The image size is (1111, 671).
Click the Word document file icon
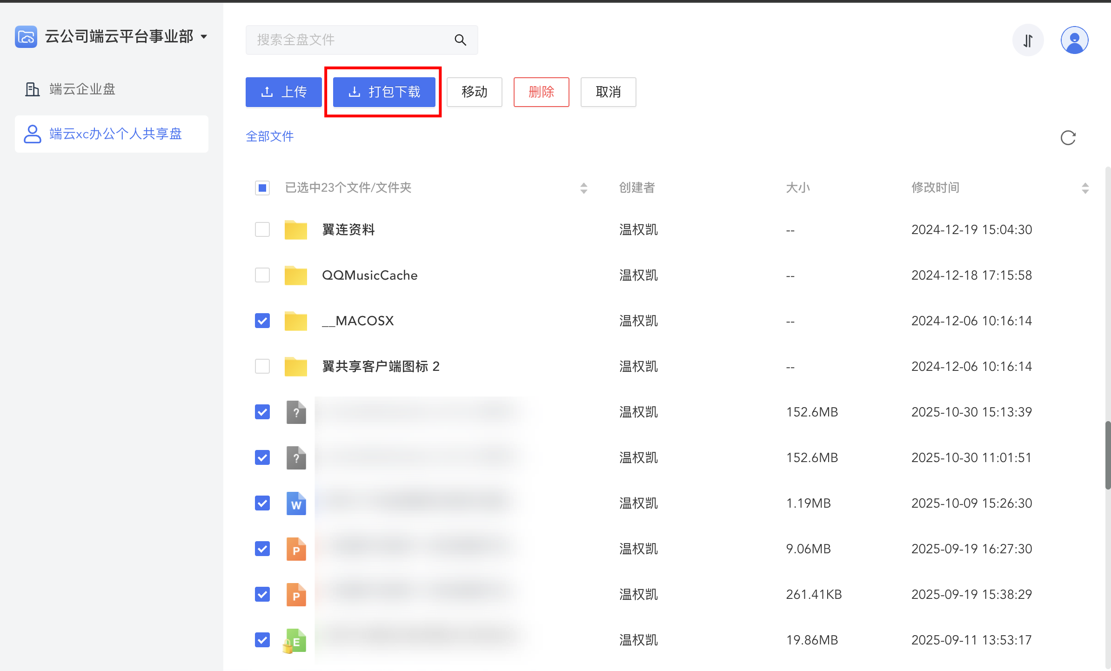point(296,503)
